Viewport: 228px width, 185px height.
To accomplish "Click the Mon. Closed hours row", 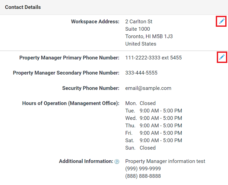I will (140, 103).
